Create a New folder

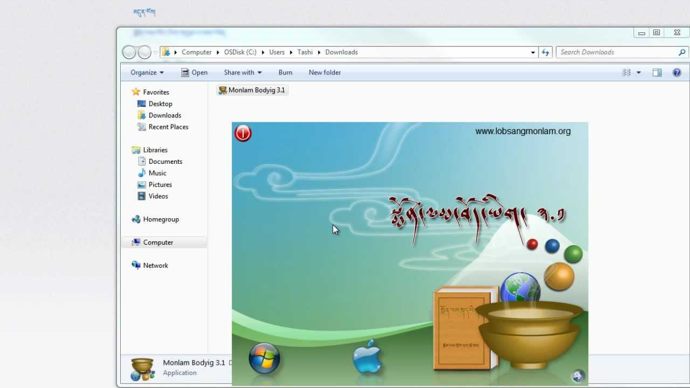(x=325, y=72)
